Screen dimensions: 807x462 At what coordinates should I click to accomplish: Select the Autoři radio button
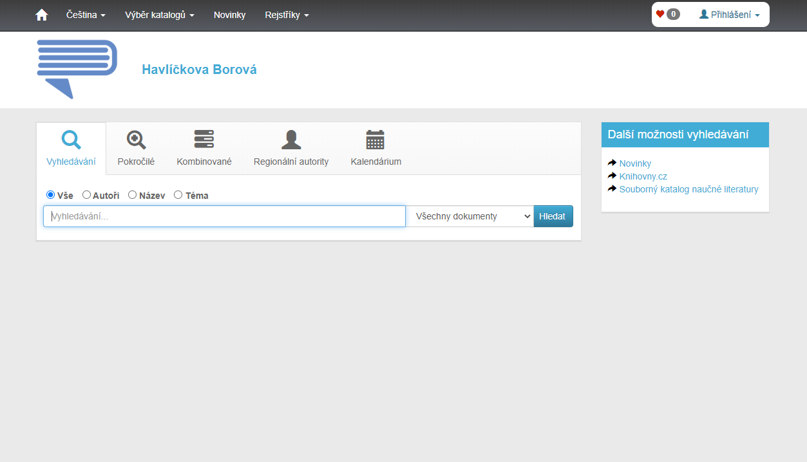coord(87,195)
